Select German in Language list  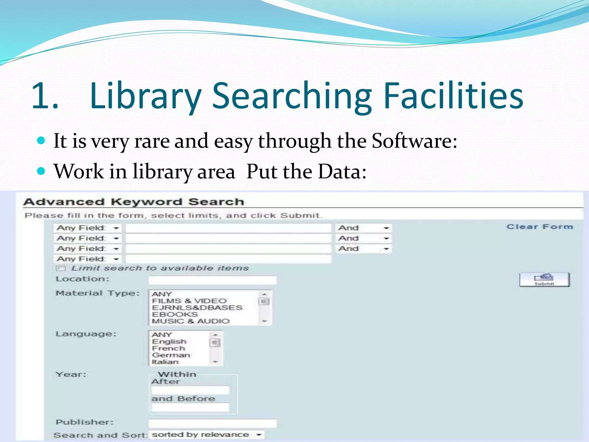[x=171, y=355]
